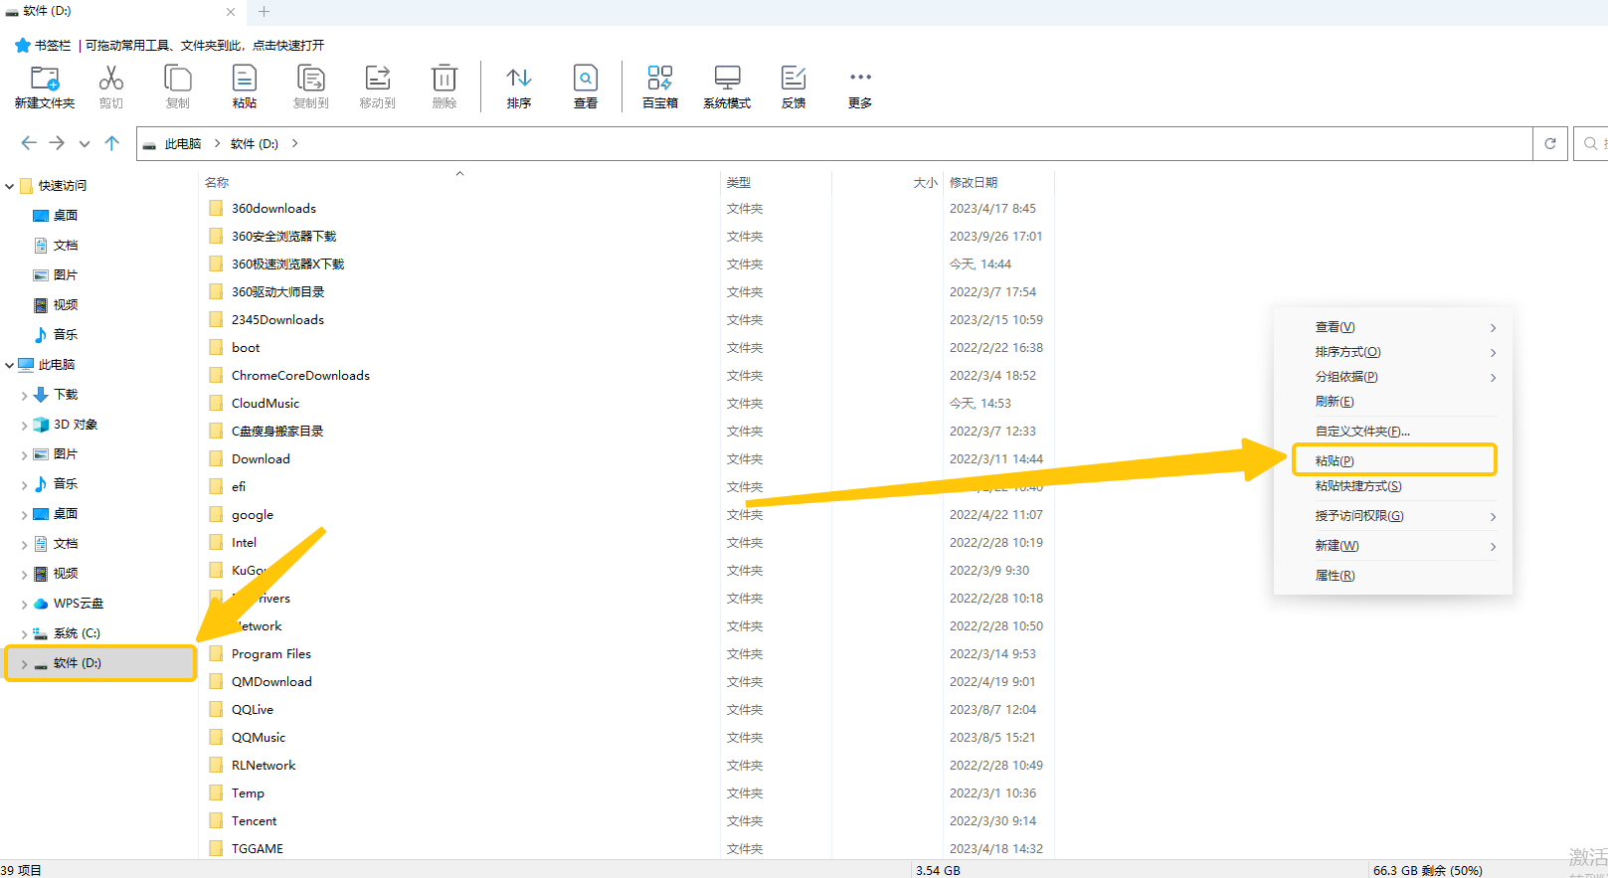Open recent locations dropdown arrow
1608x878 pixels.
click(x=85, y=144)
